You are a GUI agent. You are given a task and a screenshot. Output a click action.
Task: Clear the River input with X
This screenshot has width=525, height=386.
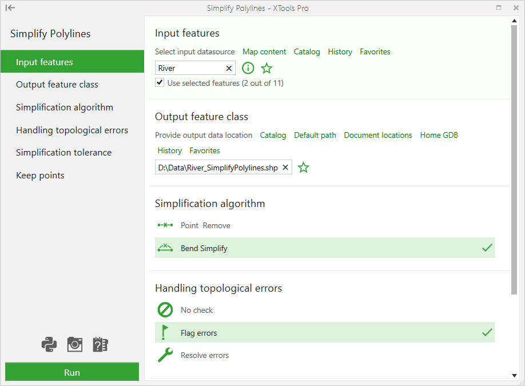[x=229, y=68]
